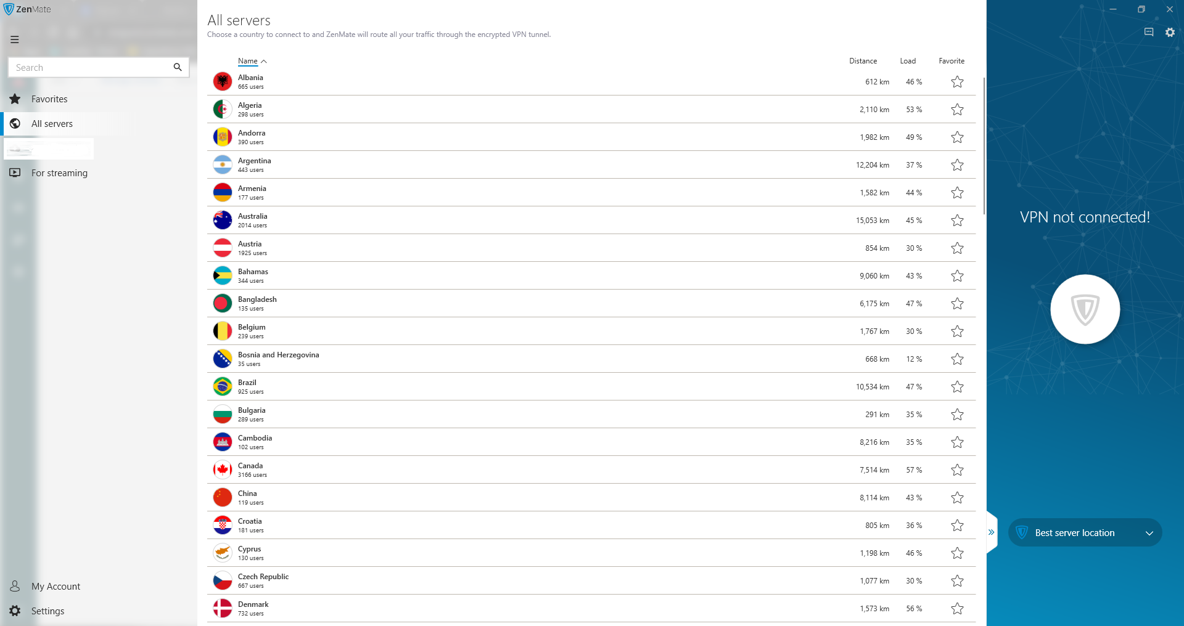Click the large shield connect button

pyautogui.click(x=1085, y=309)
